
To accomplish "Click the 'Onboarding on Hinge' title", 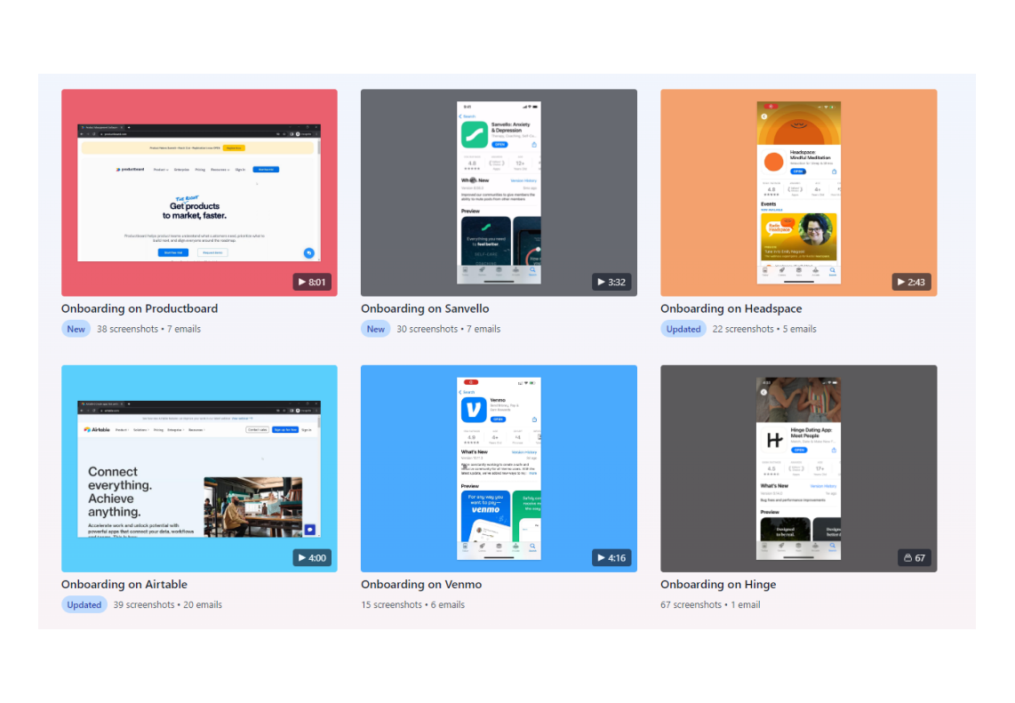I will tap(718, 585).
